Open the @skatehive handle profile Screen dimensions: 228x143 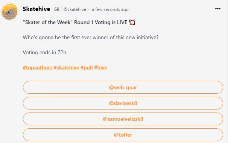(75, 9)
